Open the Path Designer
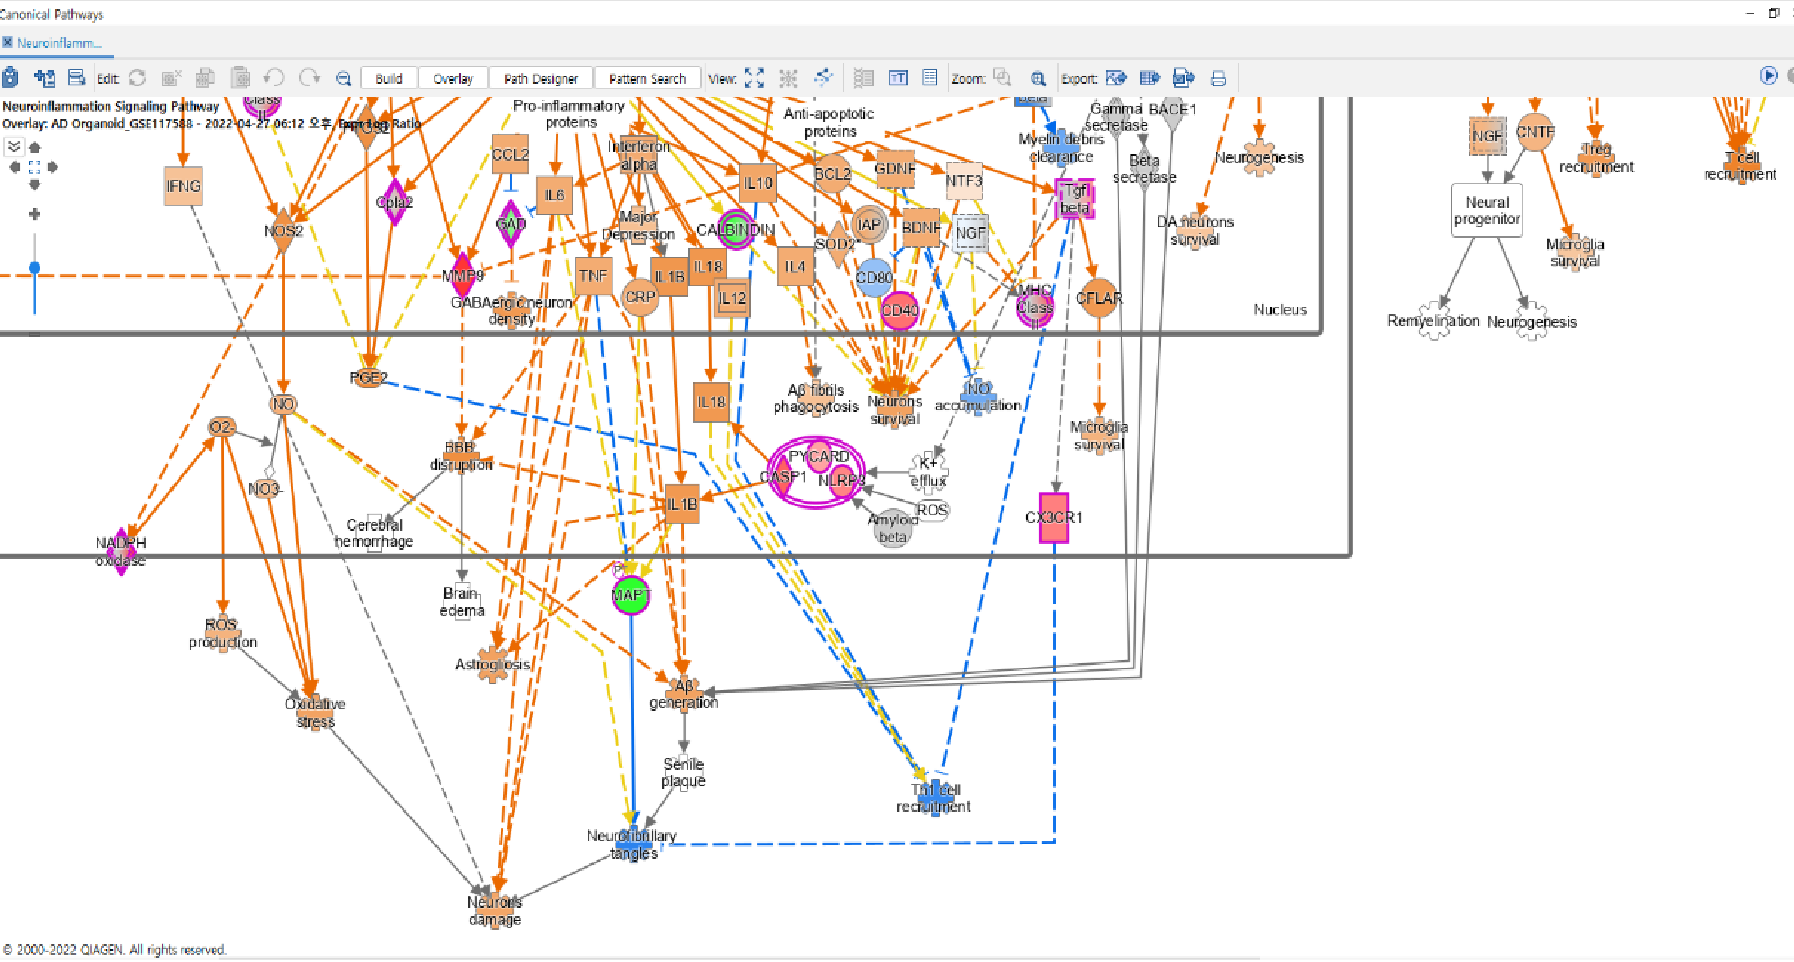The image size is (1794, 962). (541, 79)
